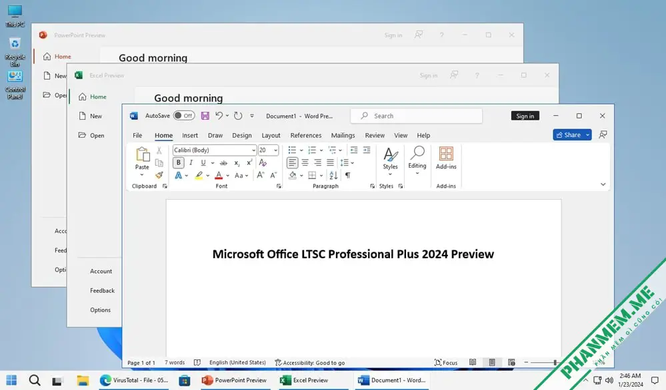The width and height of the screenshot is (666, 390).
Task: Increase font size with Grow Font
Action: (261, 175)
